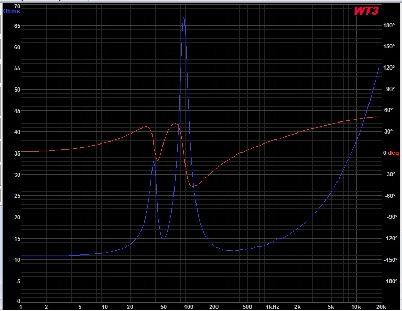Click the 60° phase axis label

pyautogui.click(x=388, y=110)
